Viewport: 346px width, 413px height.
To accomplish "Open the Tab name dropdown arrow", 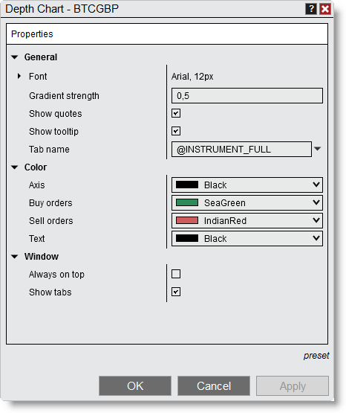I will (318, 149).
